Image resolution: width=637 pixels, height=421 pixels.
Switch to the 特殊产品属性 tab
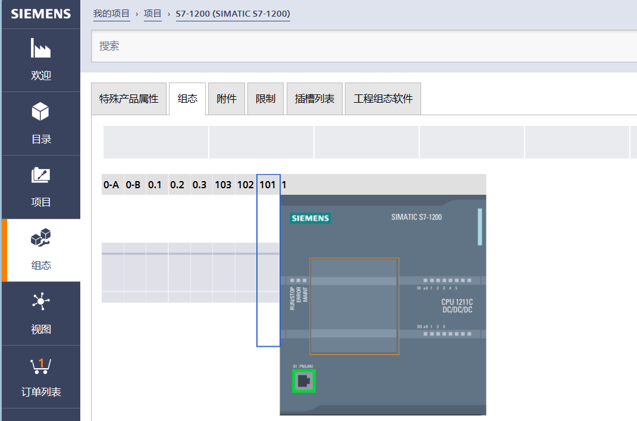tap(129, 99)
